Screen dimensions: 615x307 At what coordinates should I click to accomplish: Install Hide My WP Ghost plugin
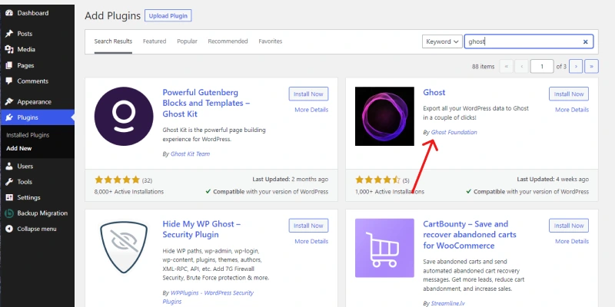(x=308, y=226)
